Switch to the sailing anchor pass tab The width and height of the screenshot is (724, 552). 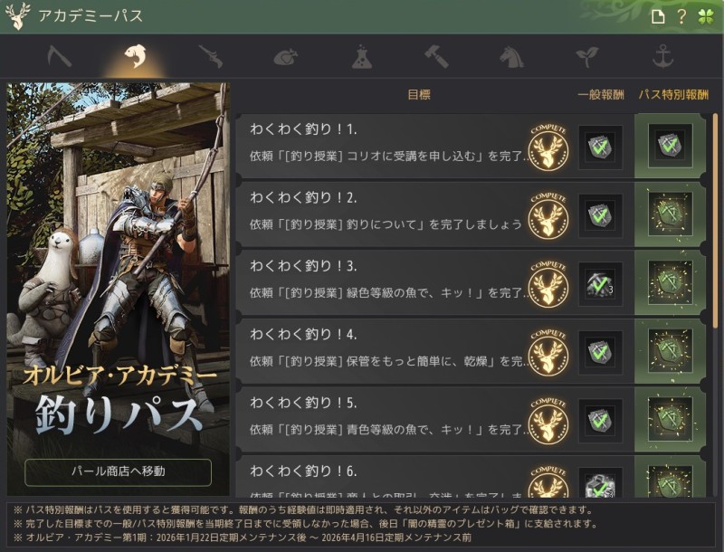pyautogui.click(x=662, y=56)
